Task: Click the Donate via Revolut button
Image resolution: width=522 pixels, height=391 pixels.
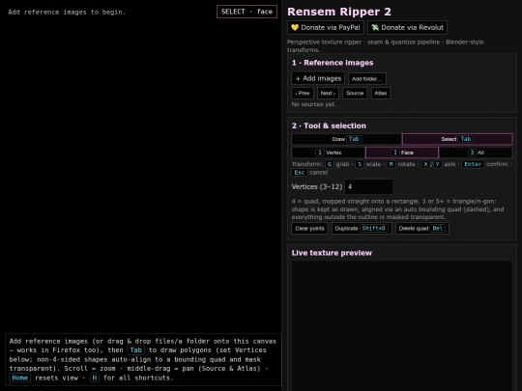Action: pos(407,28)
